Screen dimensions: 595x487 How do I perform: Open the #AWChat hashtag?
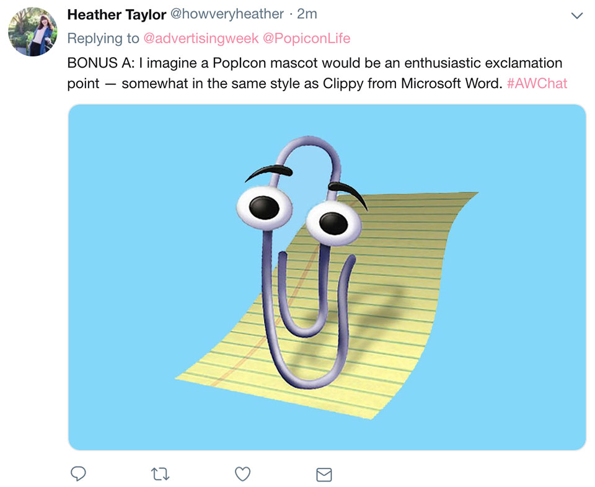(x=537, y=83)
